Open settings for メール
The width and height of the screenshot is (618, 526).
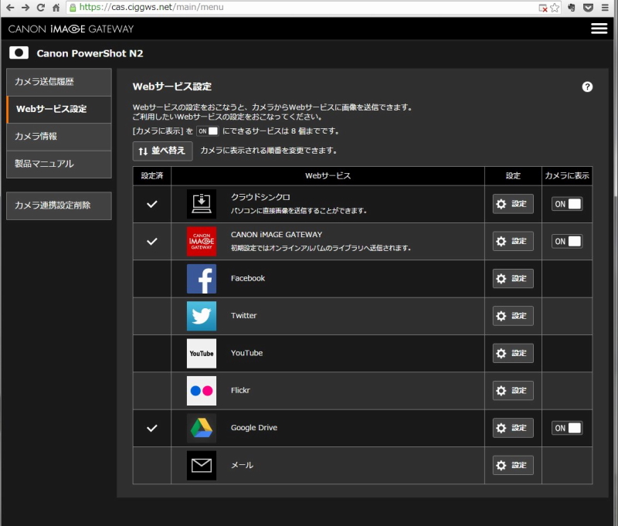[513, 465]
